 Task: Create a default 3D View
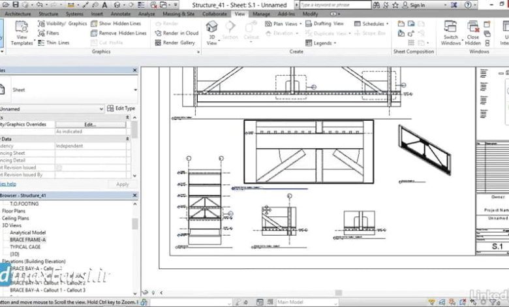[211, 33]
